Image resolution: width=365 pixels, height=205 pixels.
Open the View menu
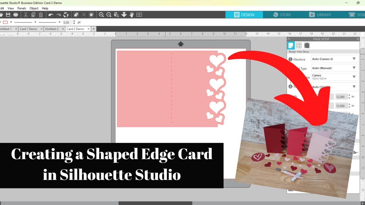click(x=11, y=8)
